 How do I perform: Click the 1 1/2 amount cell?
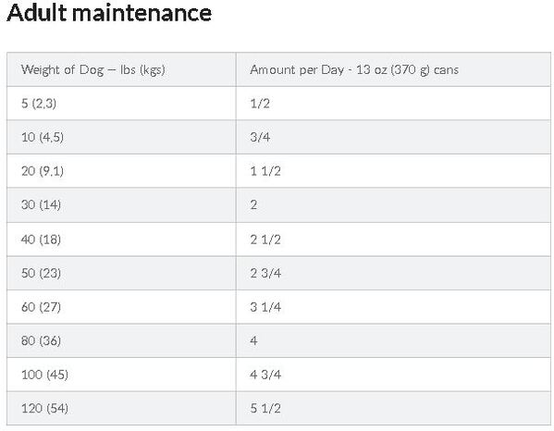point(393,171)
